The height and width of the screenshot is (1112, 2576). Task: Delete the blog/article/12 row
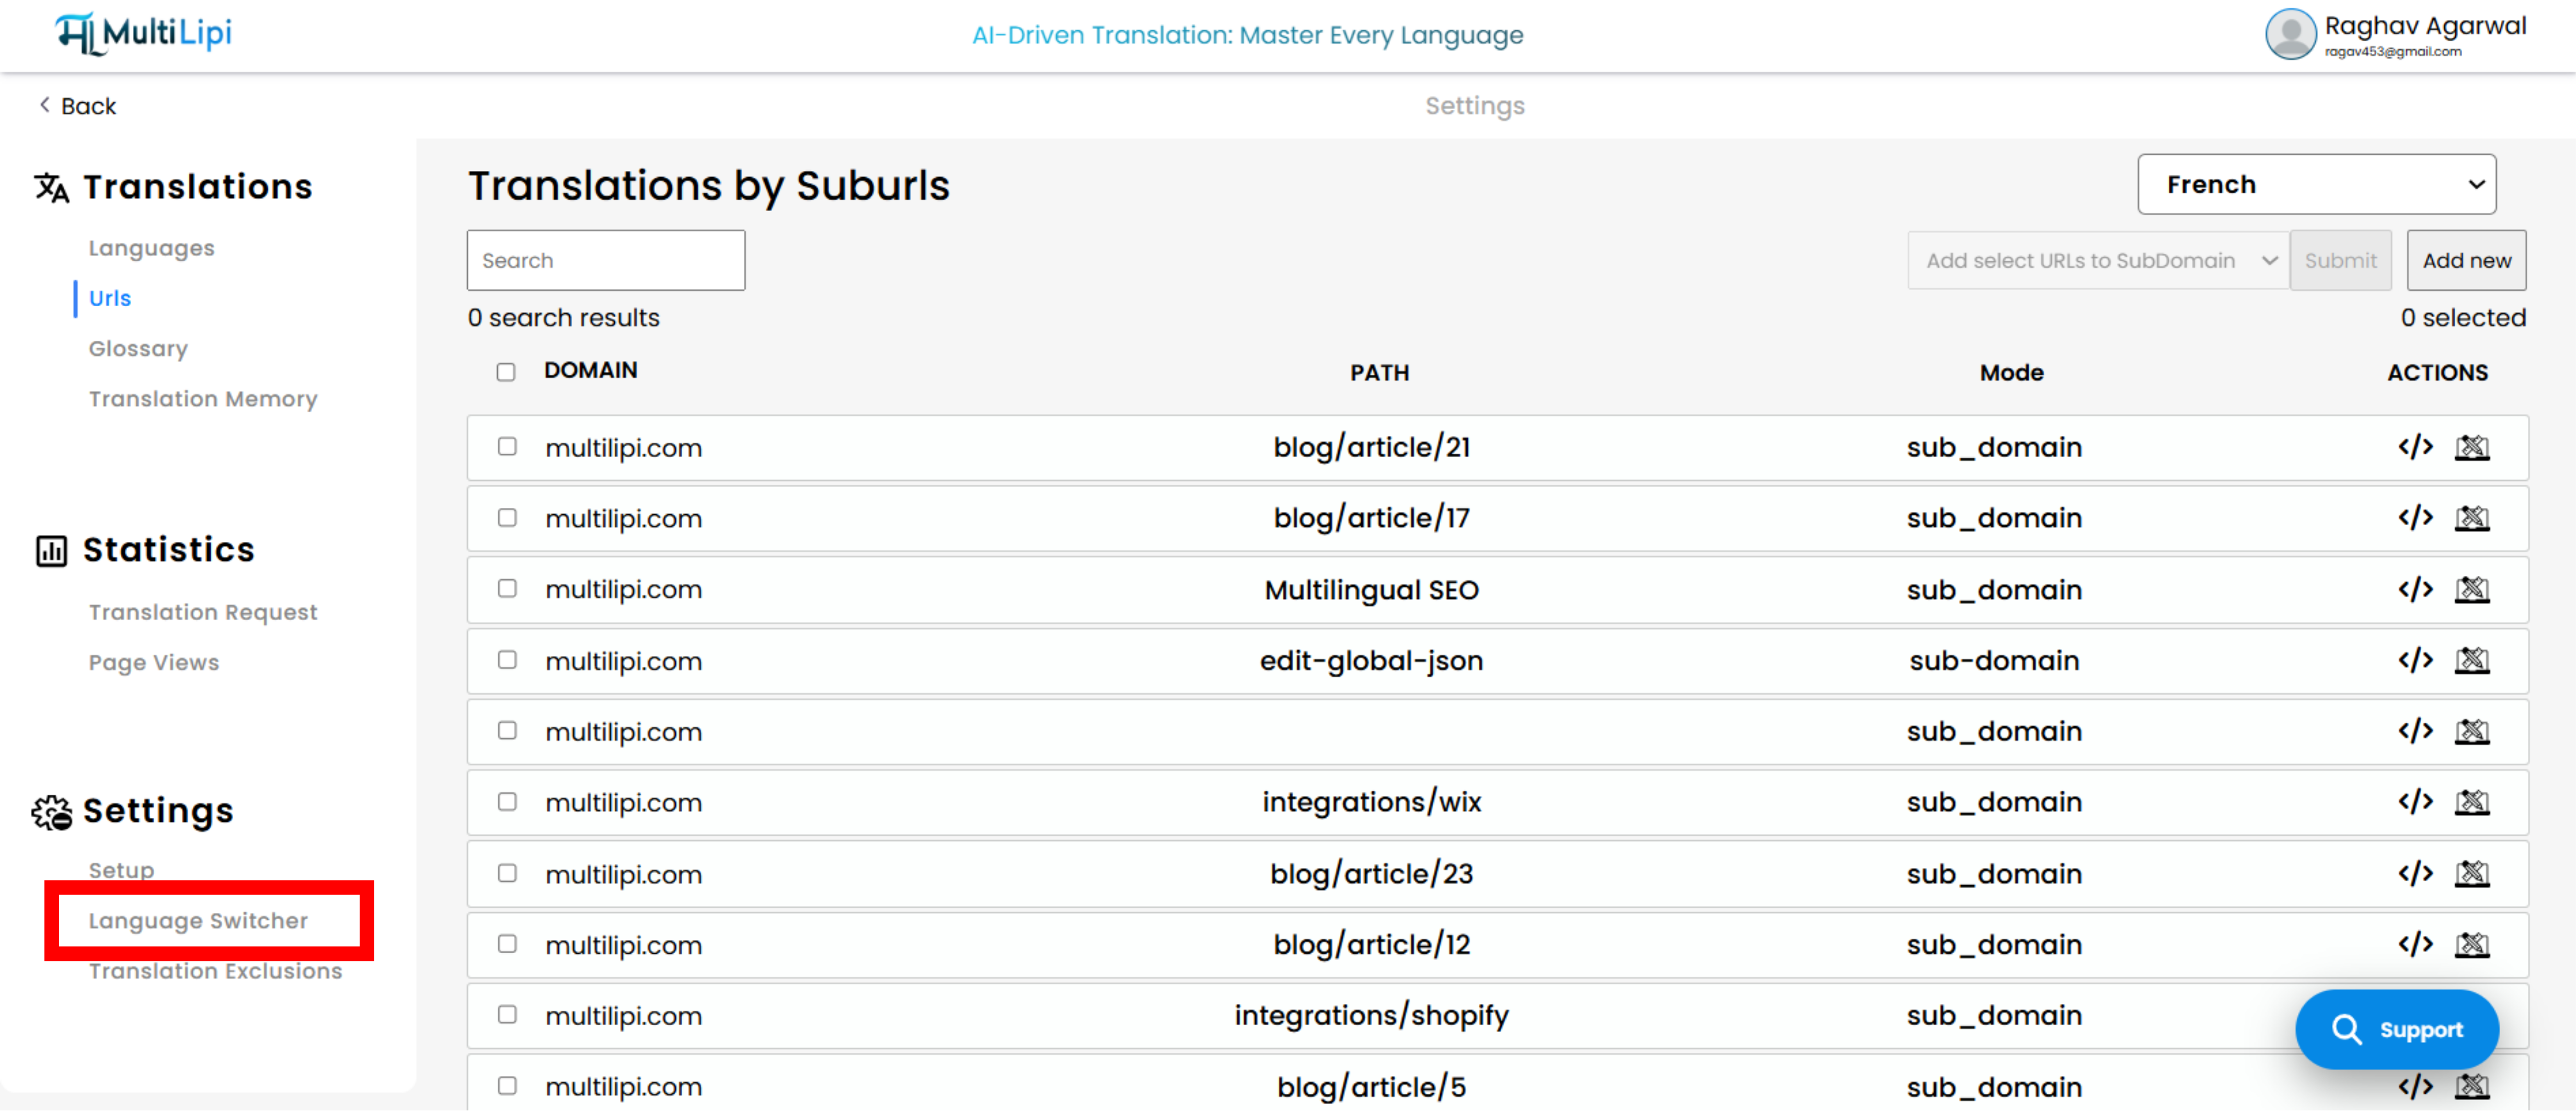coord(2472,944)
